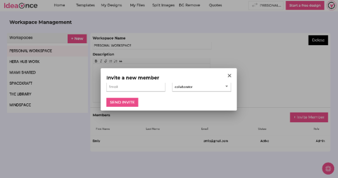This screenshot has width=338, height=178.
Task: Click SEND INVITE button
Action: (122, 102)
